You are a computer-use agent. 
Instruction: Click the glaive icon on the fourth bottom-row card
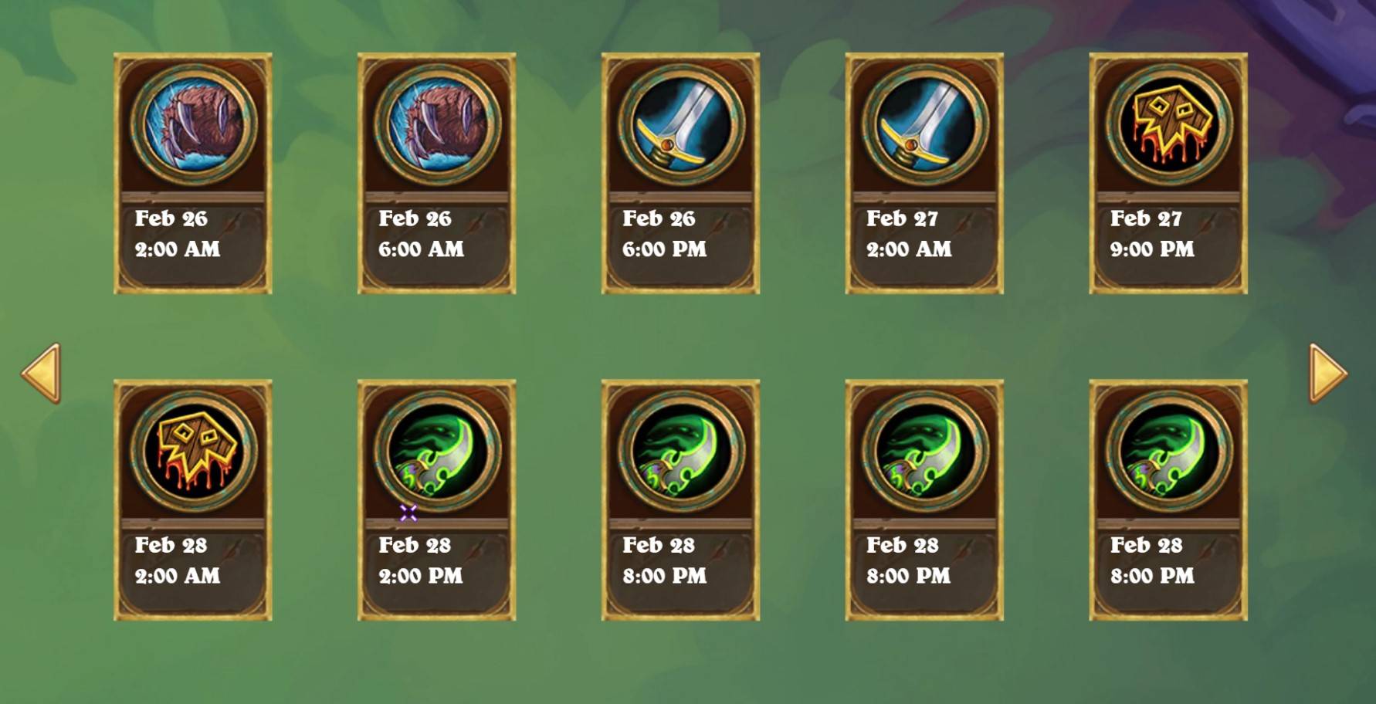point(925,451)
